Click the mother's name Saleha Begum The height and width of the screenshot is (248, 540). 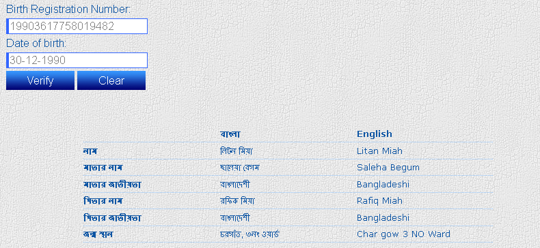click(x=388, y=168)
